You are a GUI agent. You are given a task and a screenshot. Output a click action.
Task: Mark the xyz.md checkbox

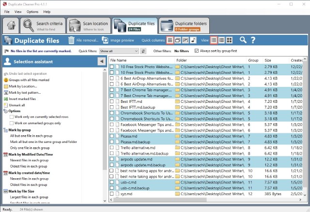pos(112,194)
